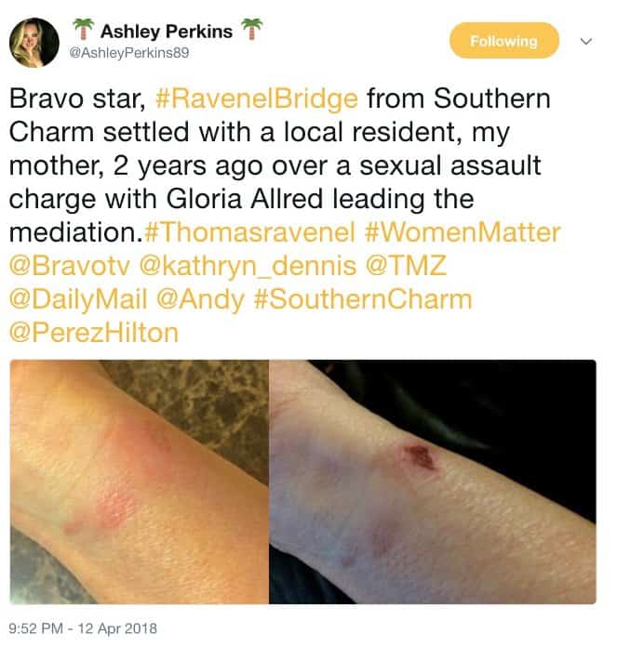Enlarge the right wrist photo
The width and height of the screenshot is (617, 647).
[x=433, y=482]
